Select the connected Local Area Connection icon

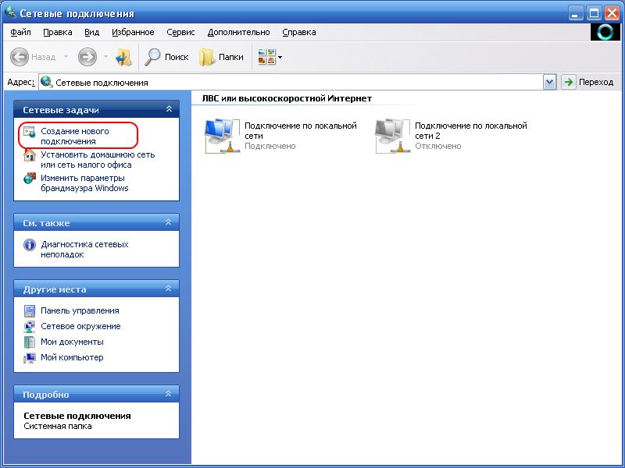(x=221, y=136)
